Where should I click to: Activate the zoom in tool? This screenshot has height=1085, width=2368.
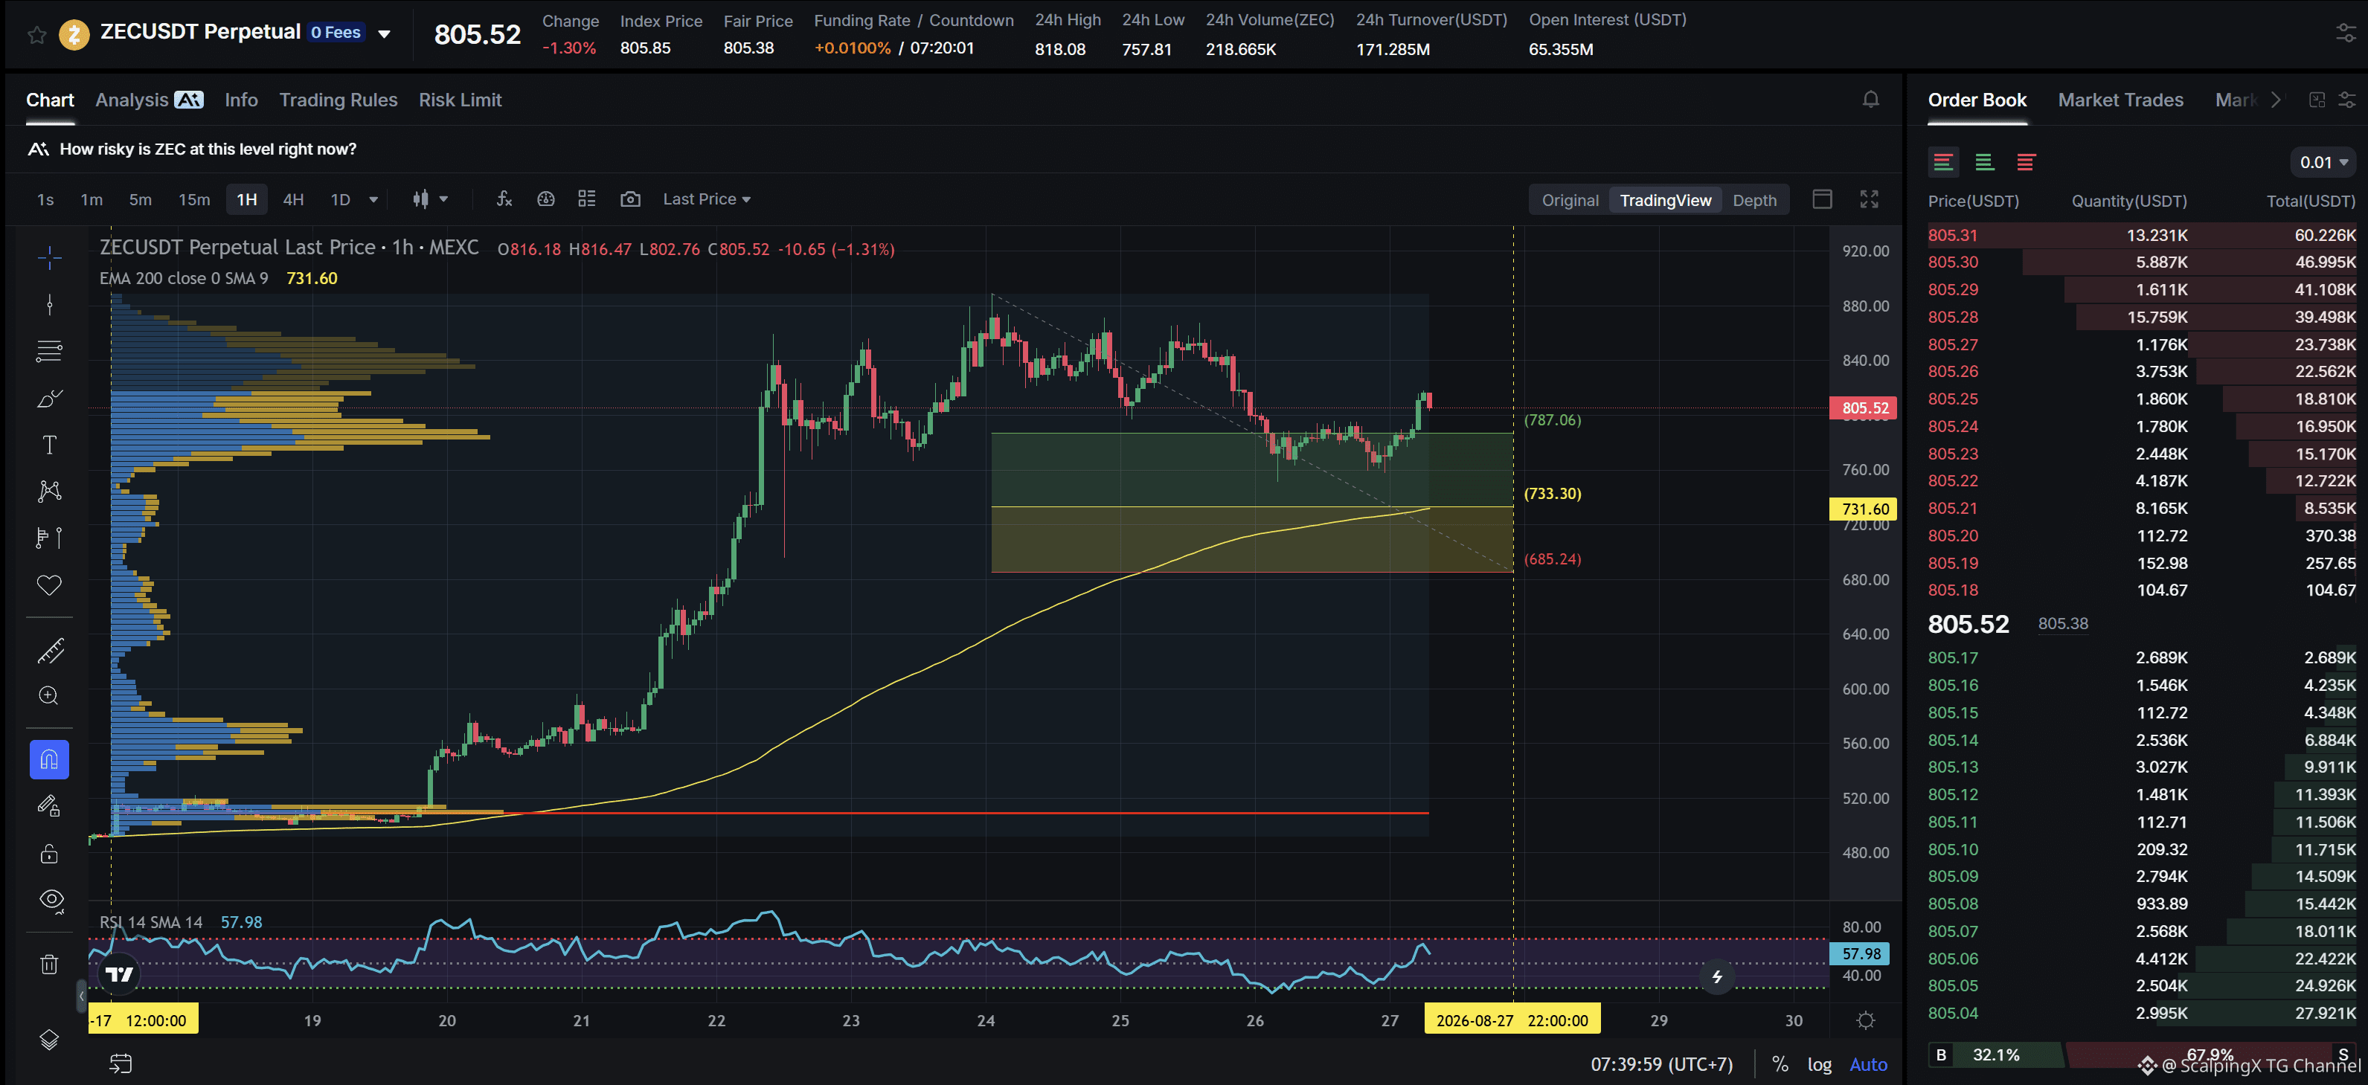50,695
